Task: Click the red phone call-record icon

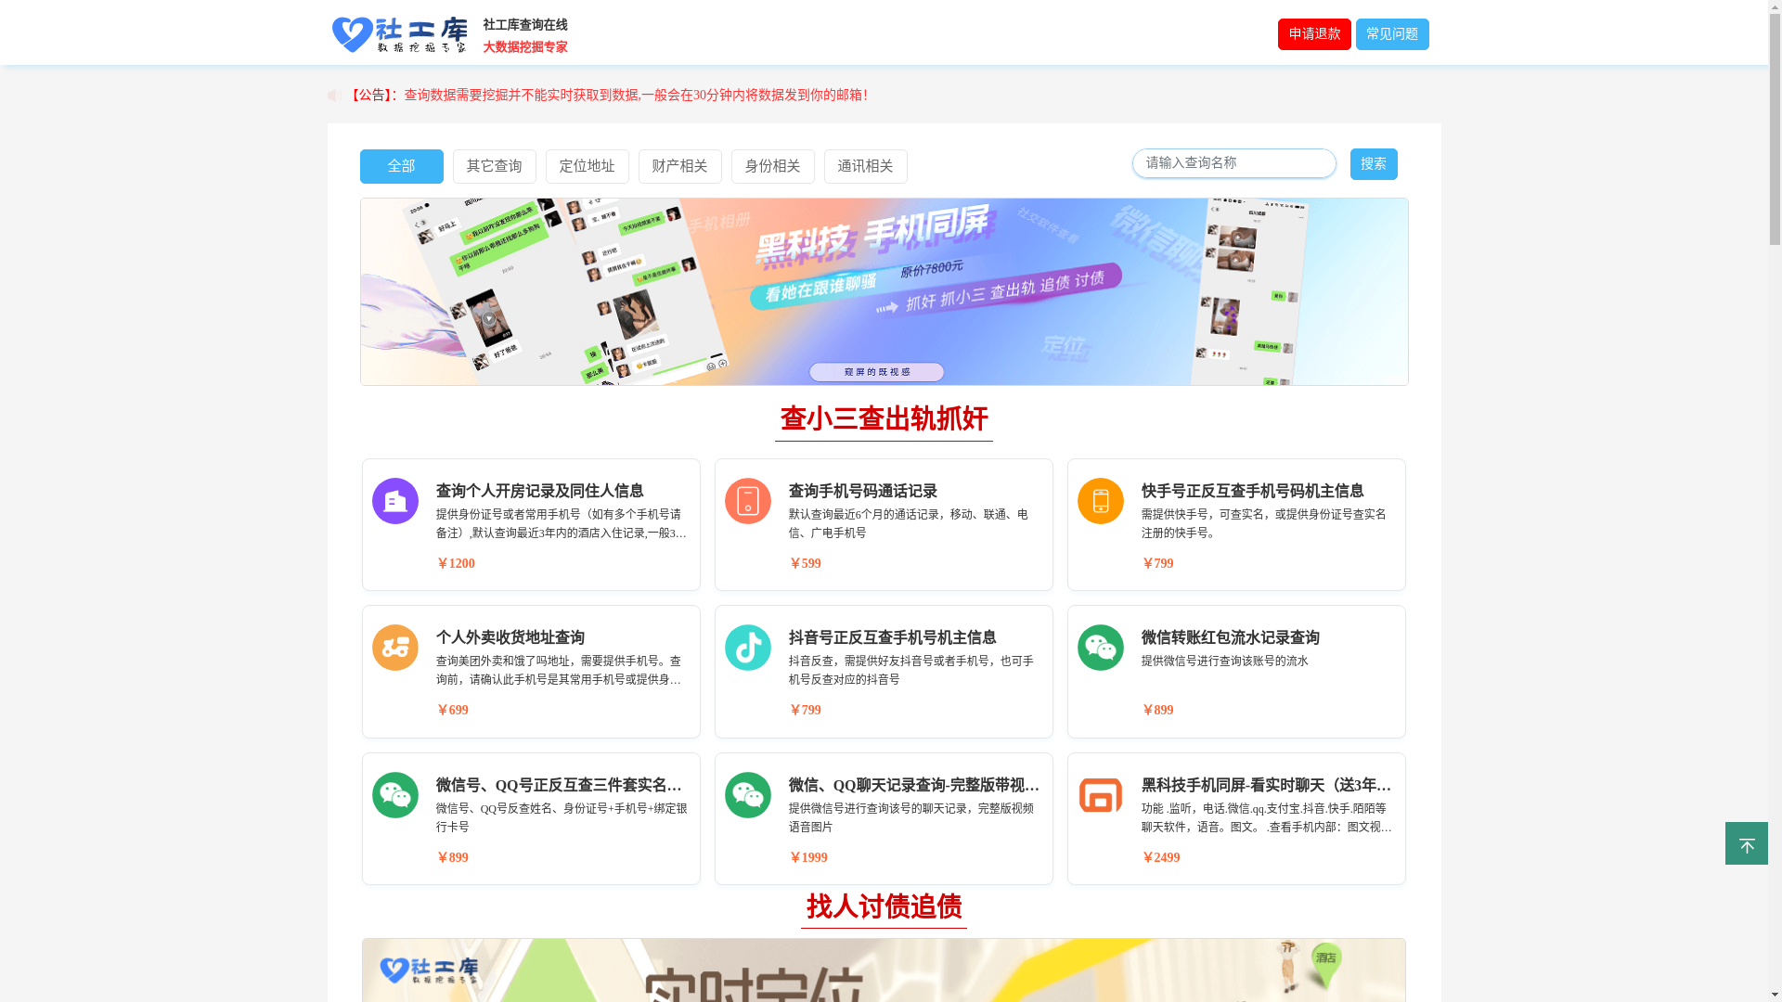Action: pyautogui.click(x=748, y=501)
